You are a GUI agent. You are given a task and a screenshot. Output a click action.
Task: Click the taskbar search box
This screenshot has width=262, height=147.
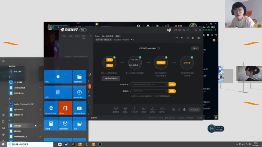coord(30,144)
